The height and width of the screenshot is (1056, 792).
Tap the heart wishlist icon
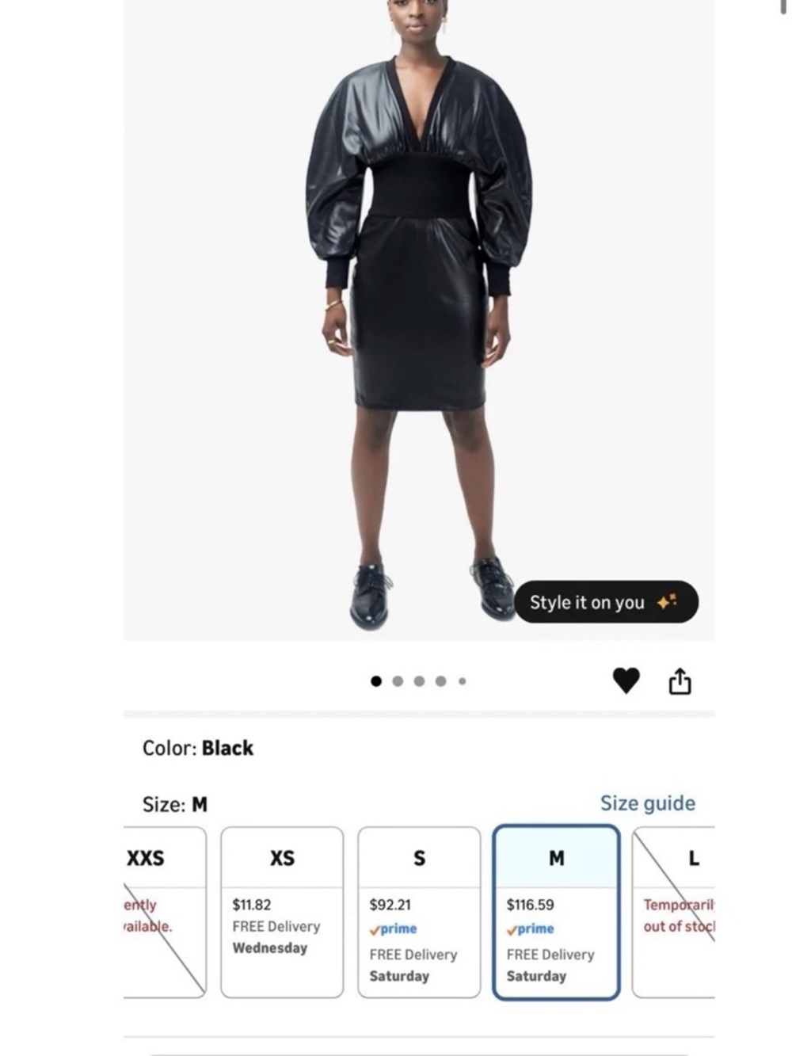click(x=626, y=680)
